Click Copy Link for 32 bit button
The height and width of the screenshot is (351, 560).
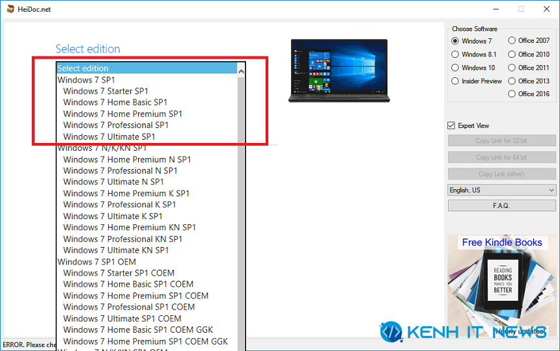[x=502, y=140]
